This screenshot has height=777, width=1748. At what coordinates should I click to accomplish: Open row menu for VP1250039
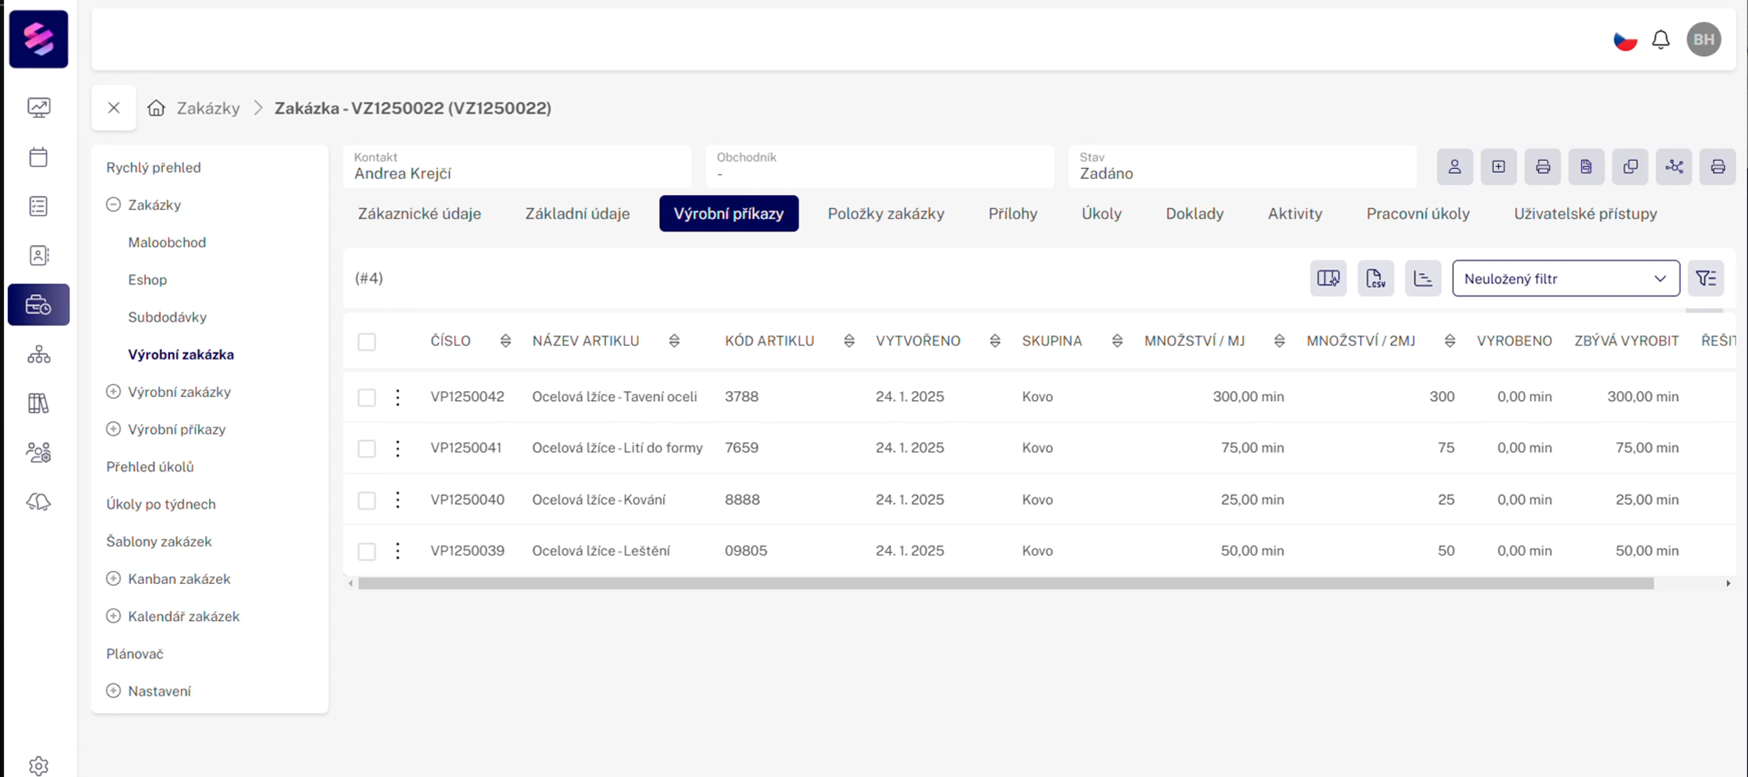coord(398,551)
